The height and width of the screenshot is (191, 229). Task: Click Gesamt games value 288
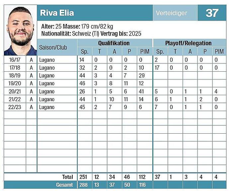(85, 185)
